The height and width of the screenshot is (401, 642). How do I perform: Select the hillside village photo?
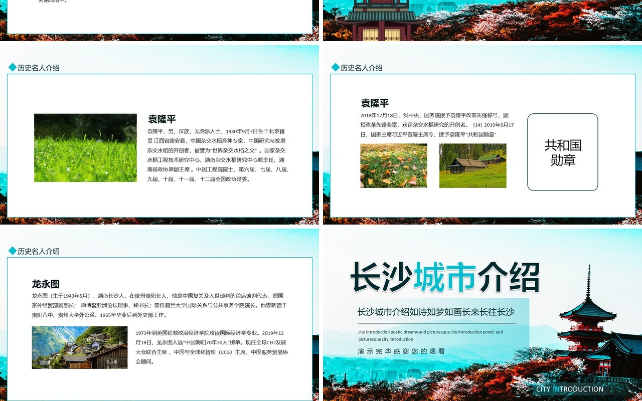pos(80,347)
